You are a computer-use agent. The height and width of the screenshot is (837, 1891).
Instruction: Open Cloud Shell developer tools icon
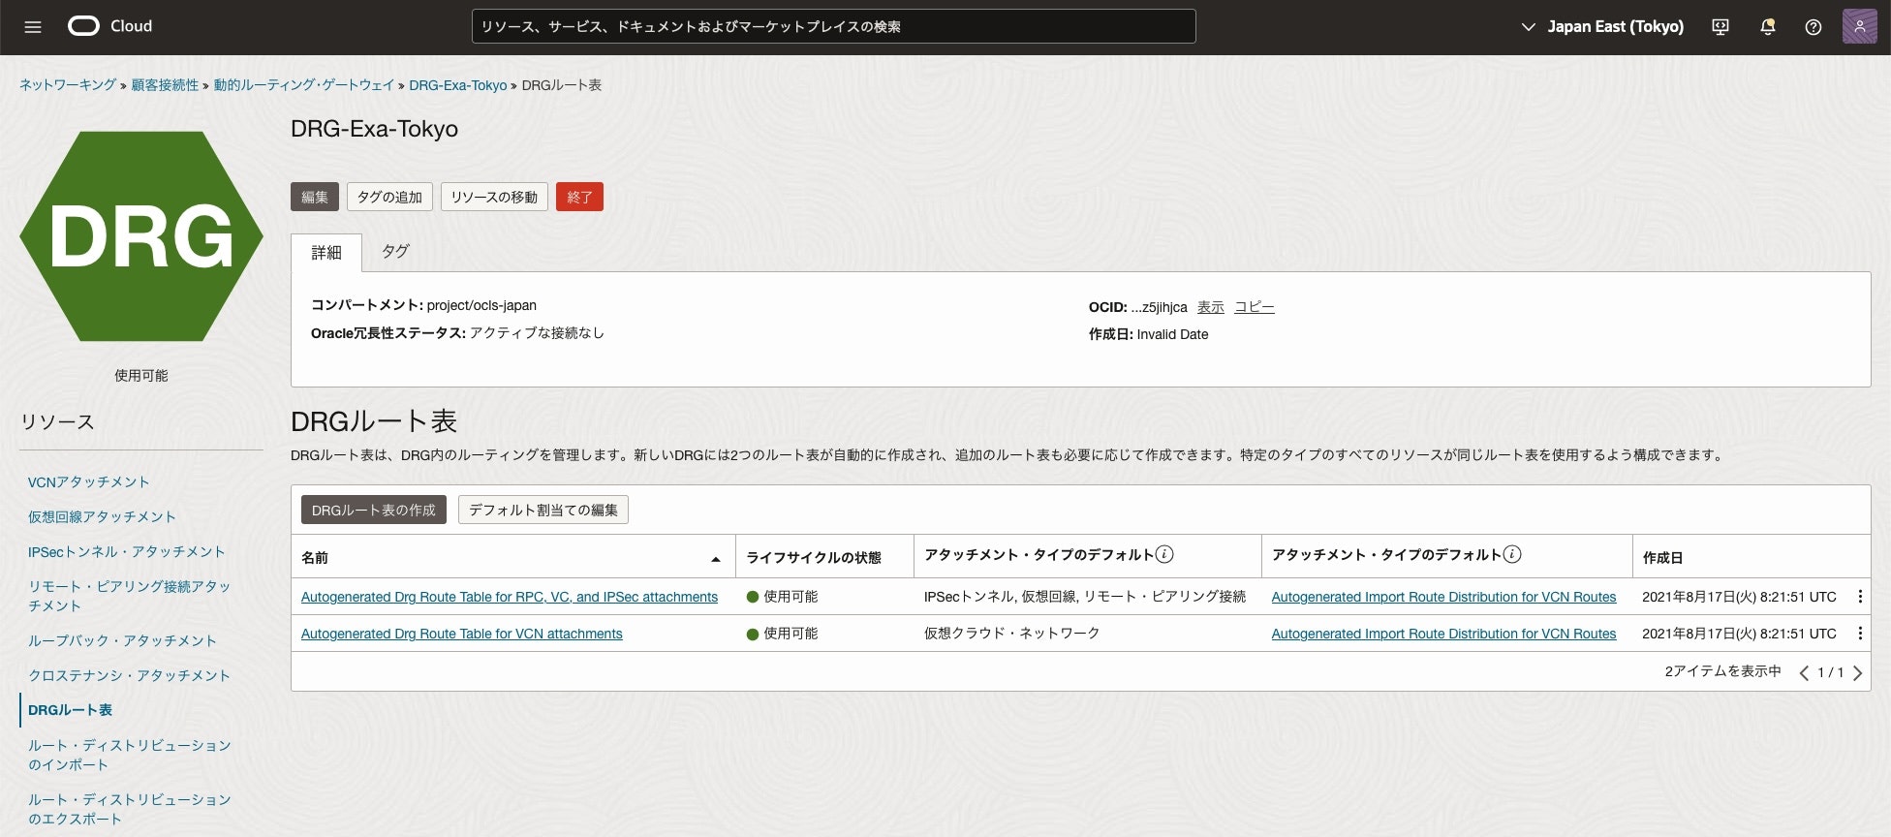pyautogui.click(x=1720, y=27)
